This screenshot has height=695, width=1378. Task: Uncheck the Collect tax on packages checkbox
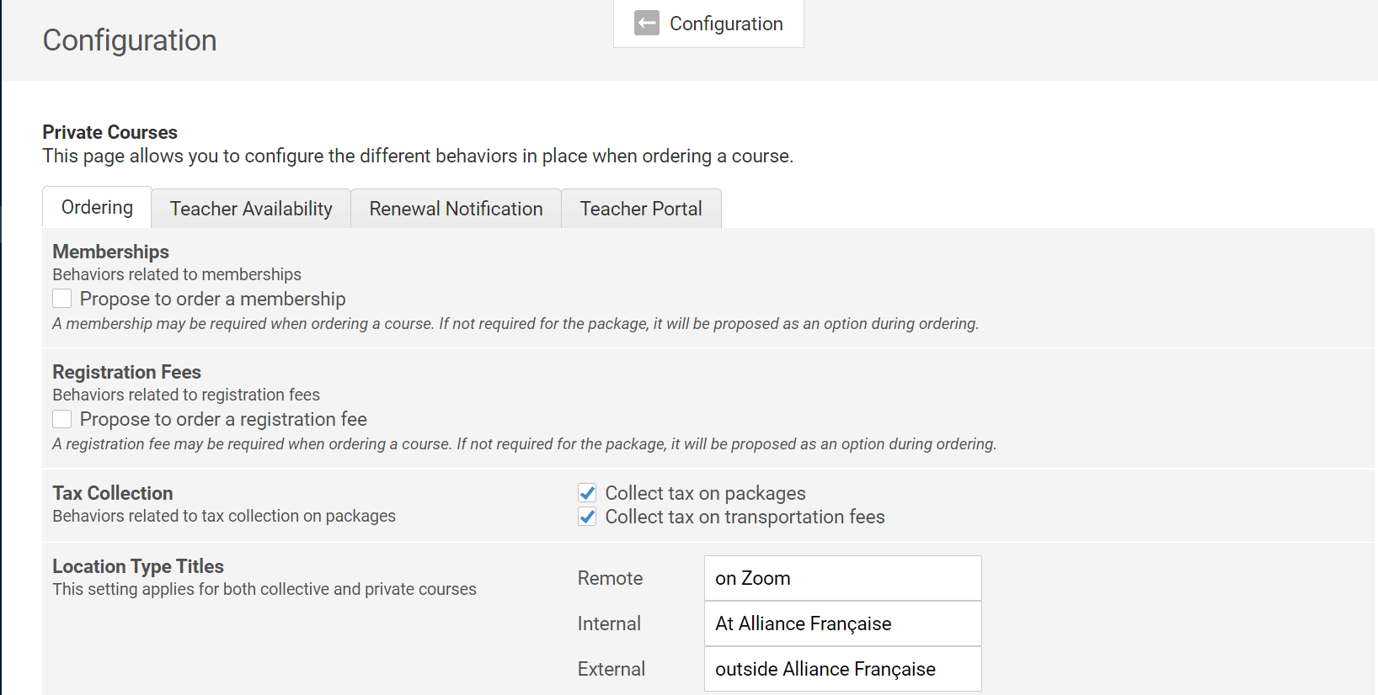(588, 493)
